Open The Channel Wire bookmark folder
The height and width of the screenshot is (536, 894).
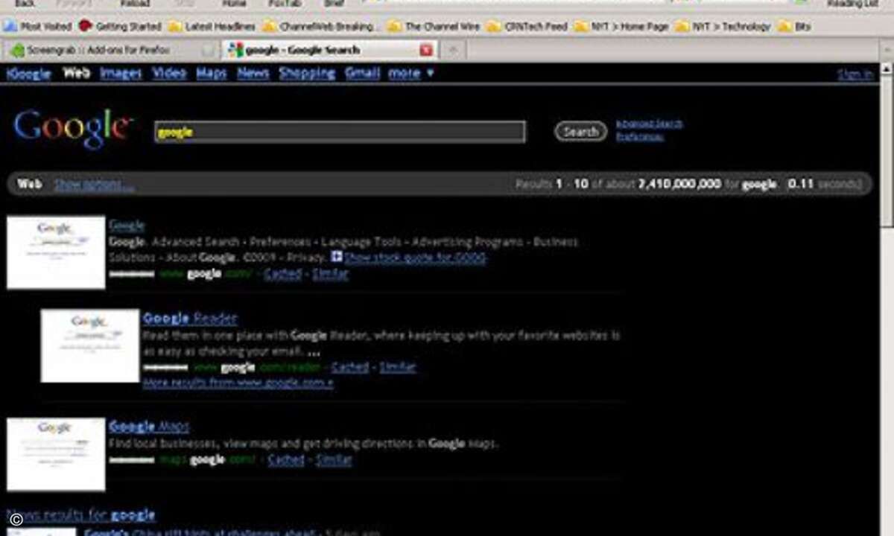[434, 26]
